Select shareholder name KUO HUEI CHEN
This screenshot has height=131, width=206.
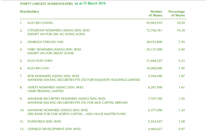(x=40, y=61)
